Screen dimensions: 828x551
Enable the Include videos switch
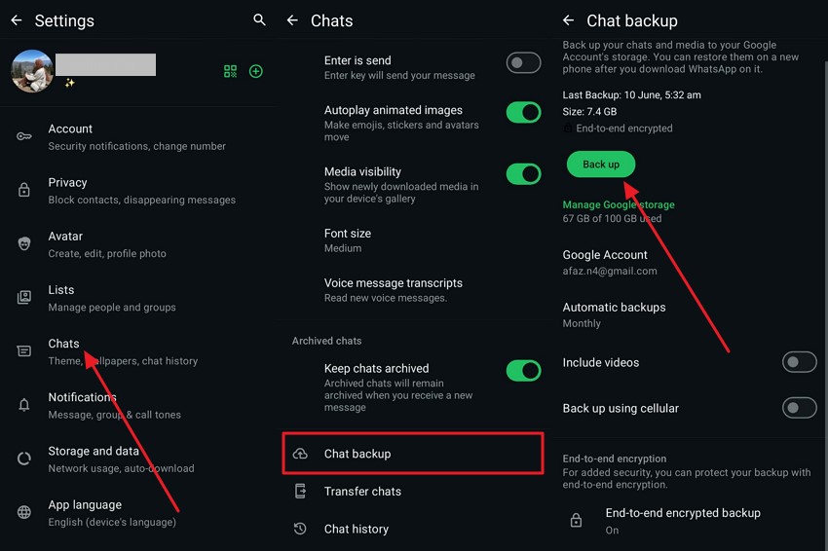click(x=799, y=363)
